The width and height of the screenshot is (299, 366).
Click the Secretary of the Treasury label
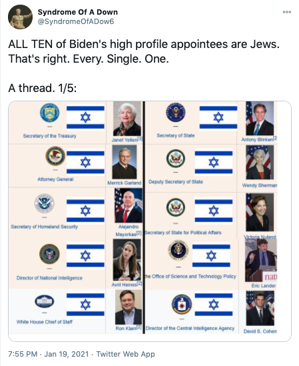coord(49,136)
